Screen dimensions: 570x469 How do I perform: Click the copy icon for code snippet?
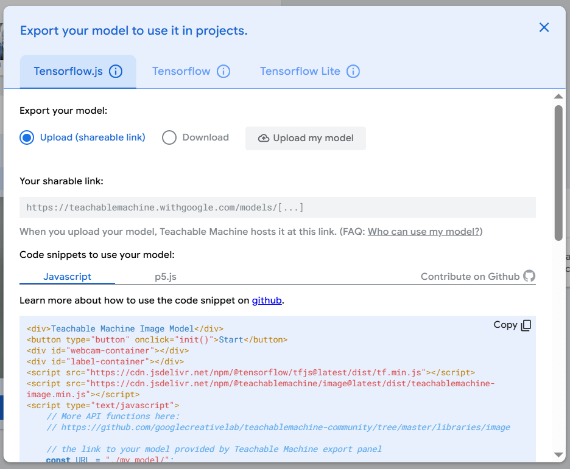tap(526, 325)
